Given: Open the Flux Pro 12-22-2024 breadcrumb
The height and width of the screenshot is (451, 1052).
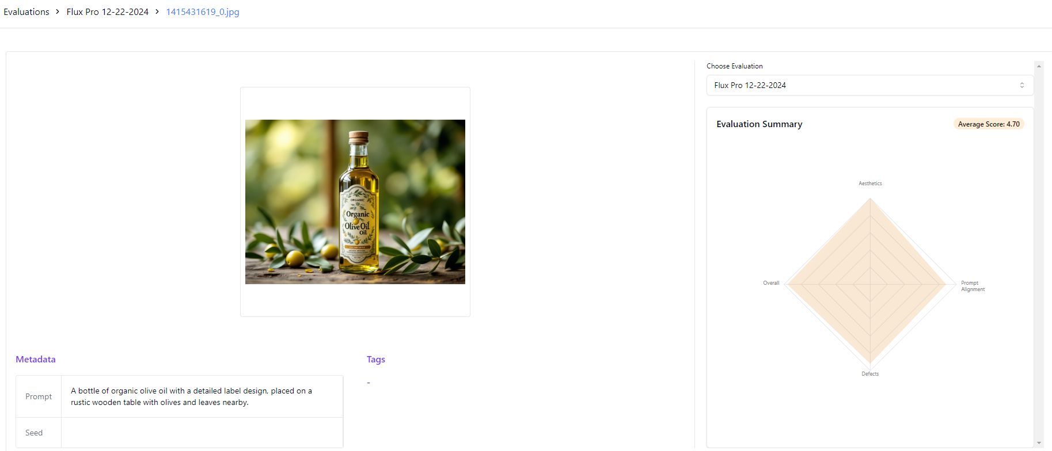Looking at the screenshot, I should [x=107, y=12].
